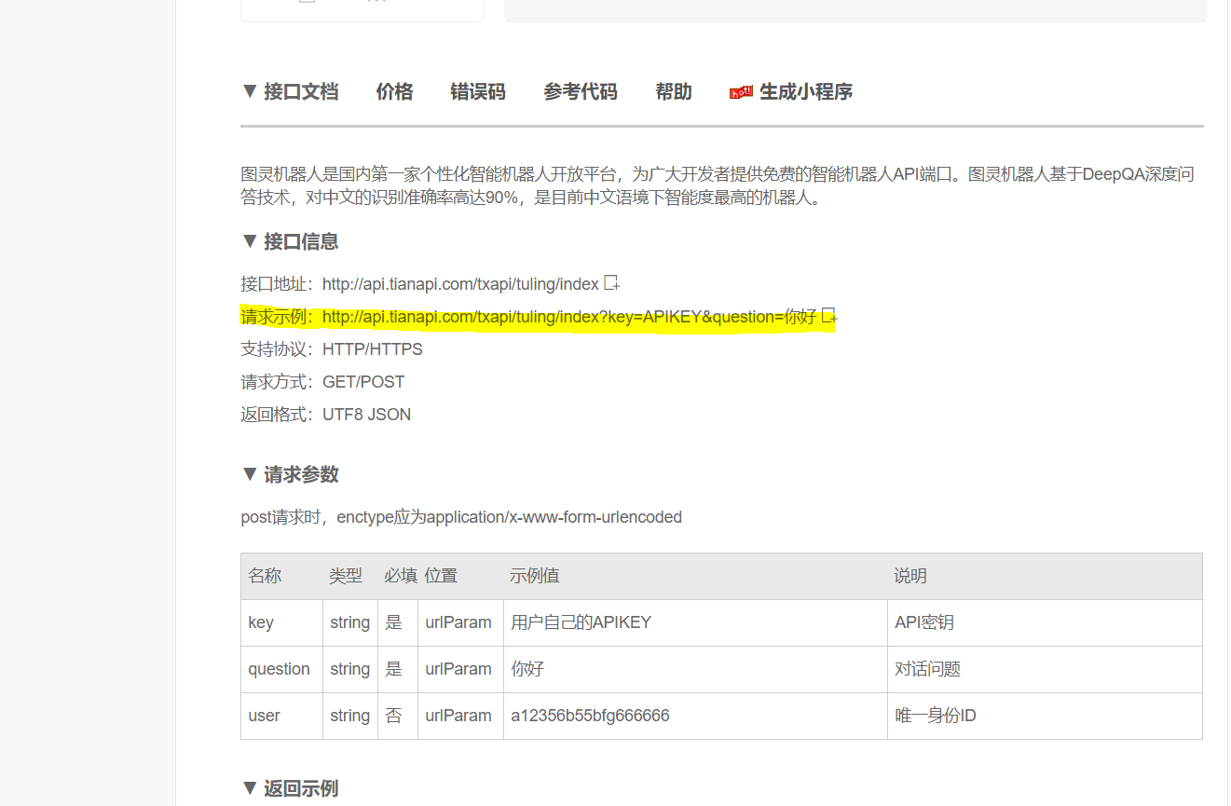
Task: Click the API密钥 description cell
Action: point(1045,622)
